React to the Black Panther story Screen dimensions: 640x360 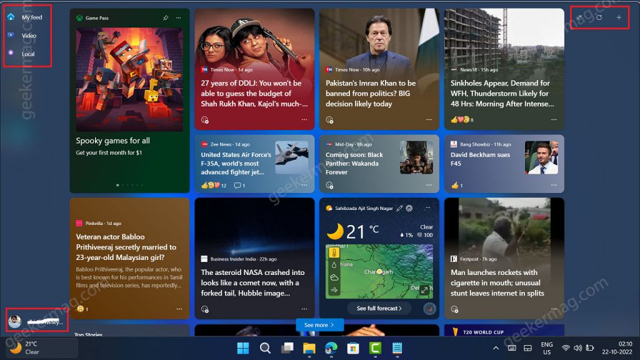point(329,185)
